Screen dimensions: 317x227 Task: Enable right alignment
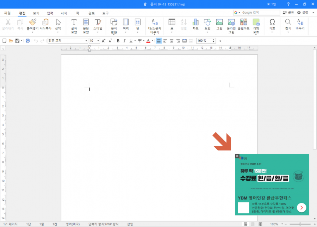coord(178,41)
